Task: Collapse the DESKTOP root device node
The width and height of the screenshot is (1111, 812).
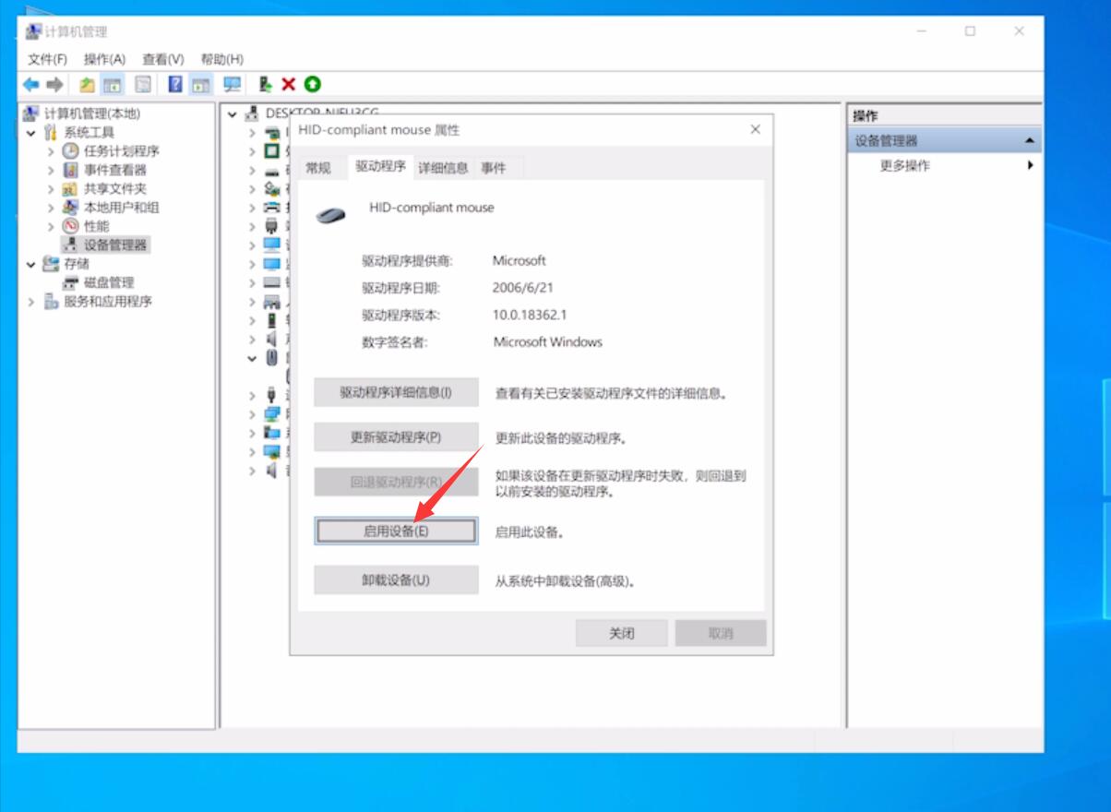Action: pos(233,114)
